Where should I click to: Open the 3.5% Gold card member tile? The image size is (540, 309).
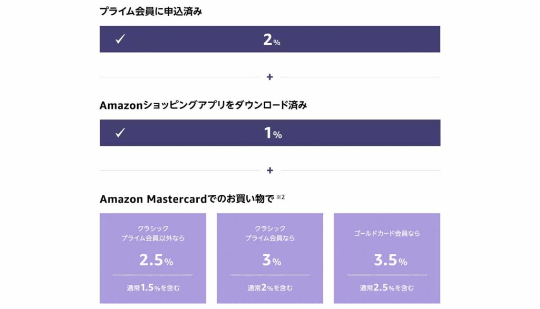(x=387, y=258)
